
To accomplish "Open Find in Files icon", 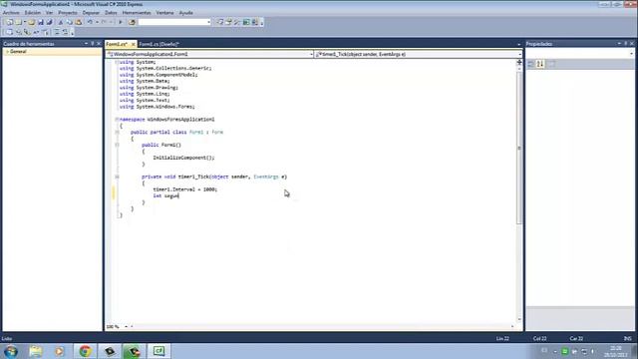I will click(132, 22).
